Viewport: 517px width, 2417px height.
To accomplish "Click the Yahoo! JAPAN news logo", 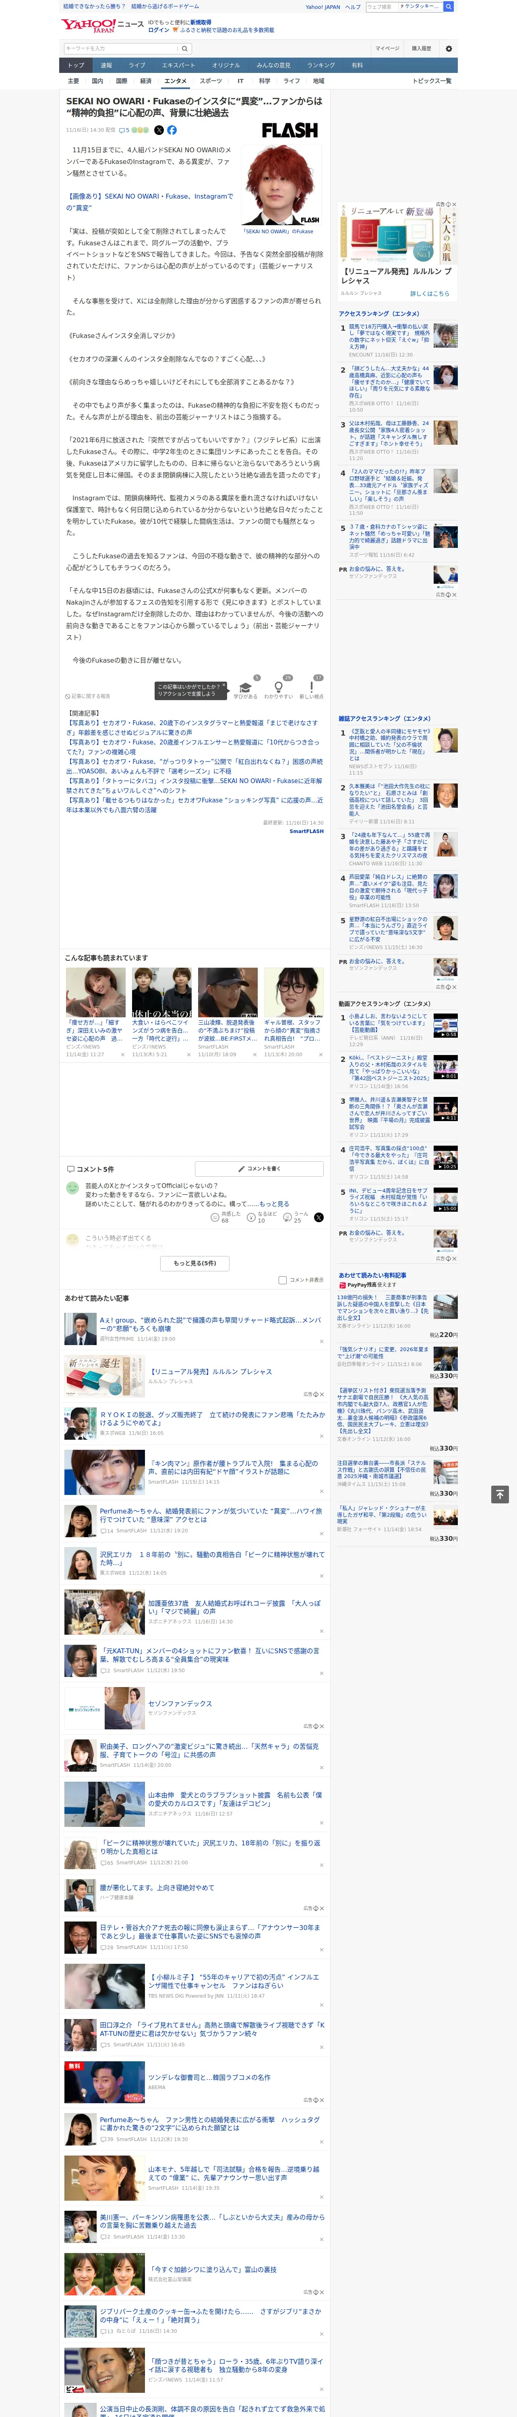I will (102, 25).
